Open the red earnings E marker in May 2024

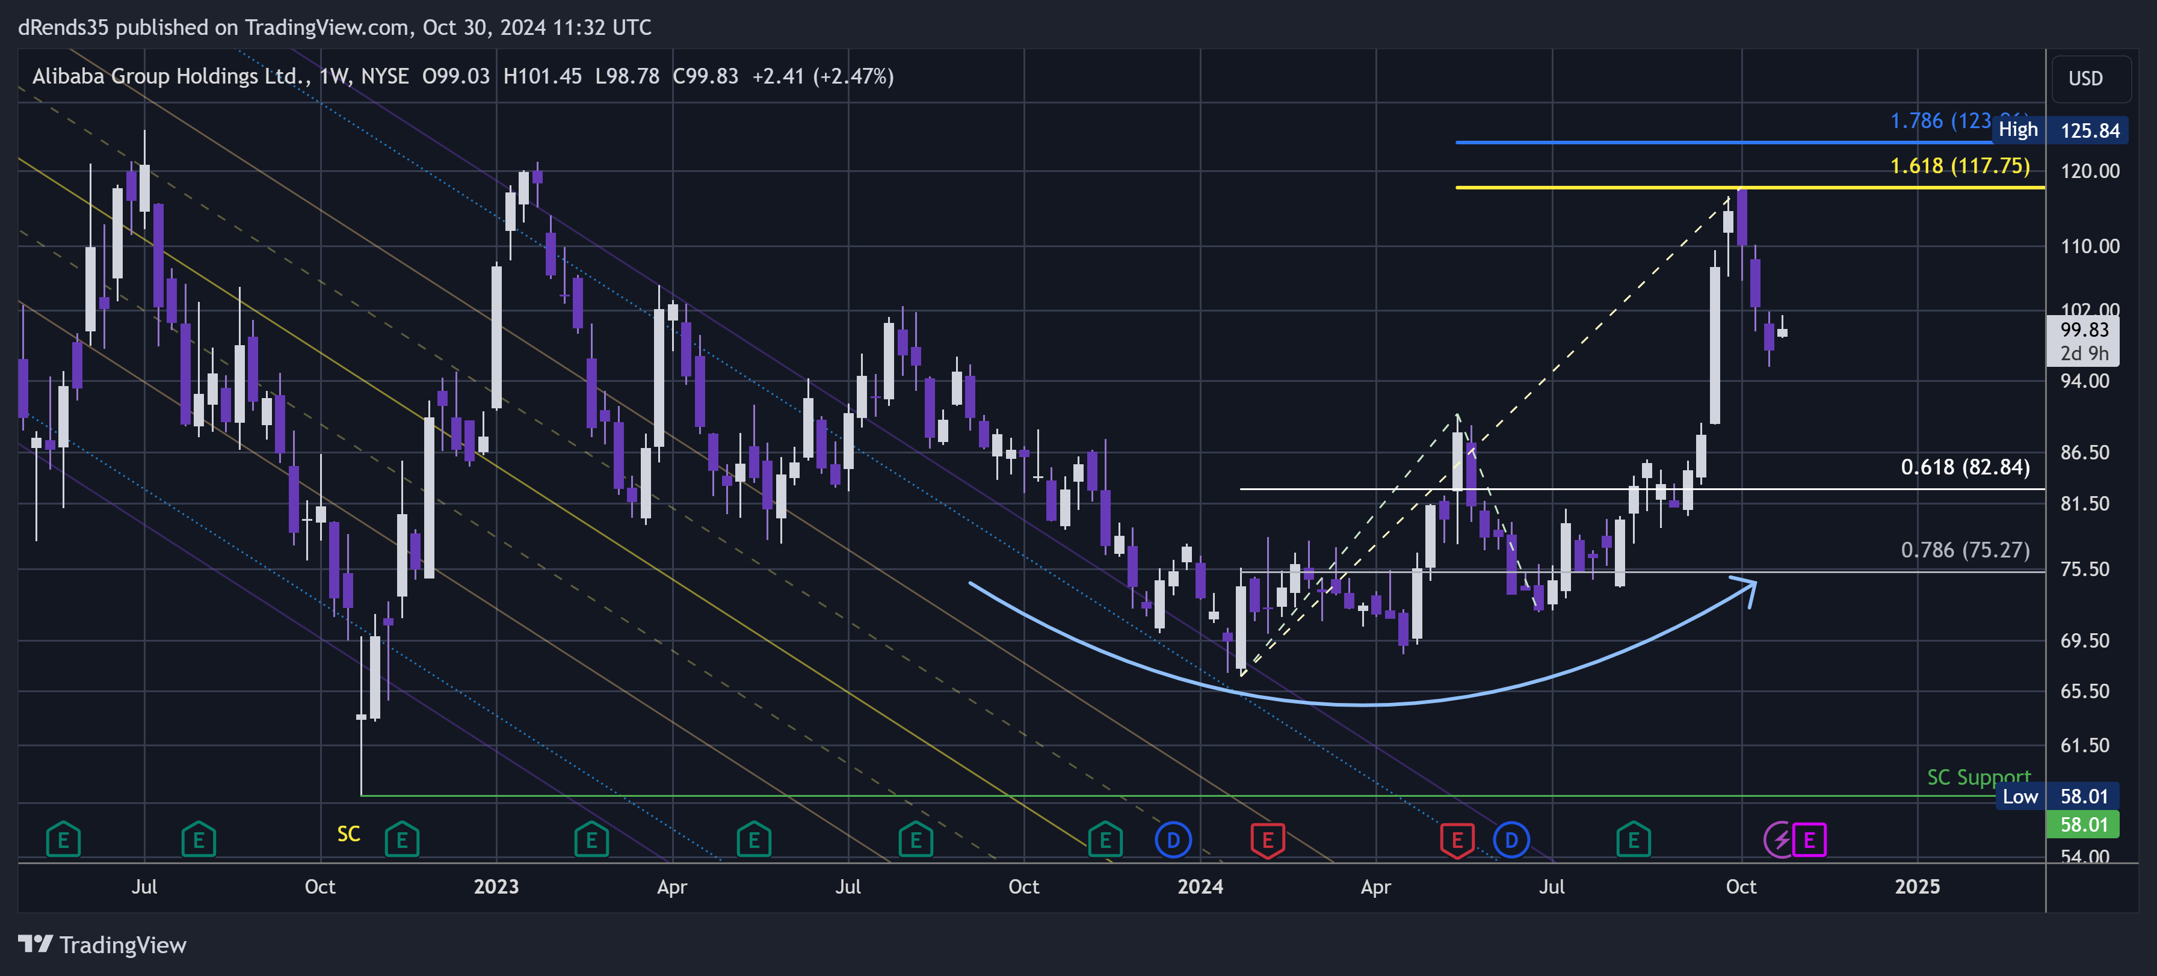click(x=1457, y=839)
